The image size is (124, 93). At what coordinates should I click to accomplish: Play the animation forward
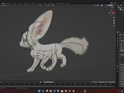50,82
